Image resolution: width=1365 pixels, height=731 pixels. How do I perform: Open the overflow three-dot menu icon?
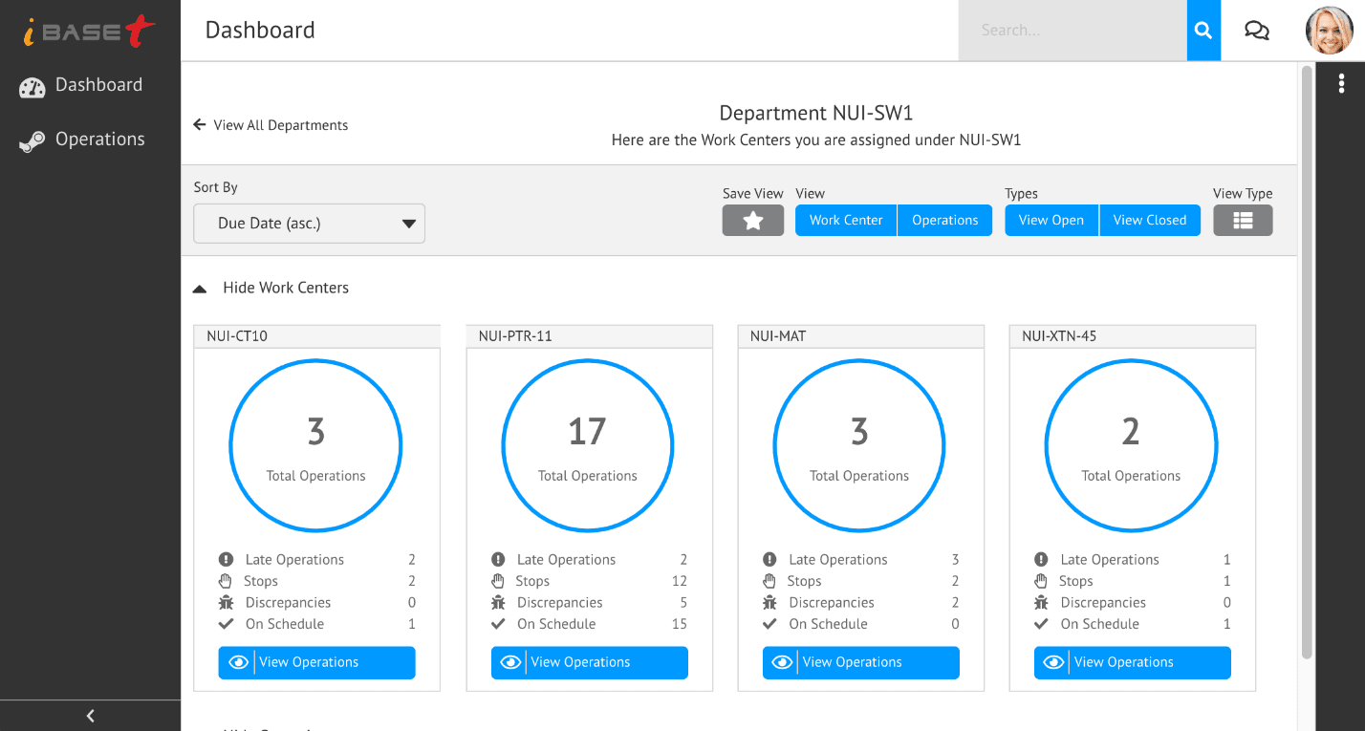point(1341,83)
